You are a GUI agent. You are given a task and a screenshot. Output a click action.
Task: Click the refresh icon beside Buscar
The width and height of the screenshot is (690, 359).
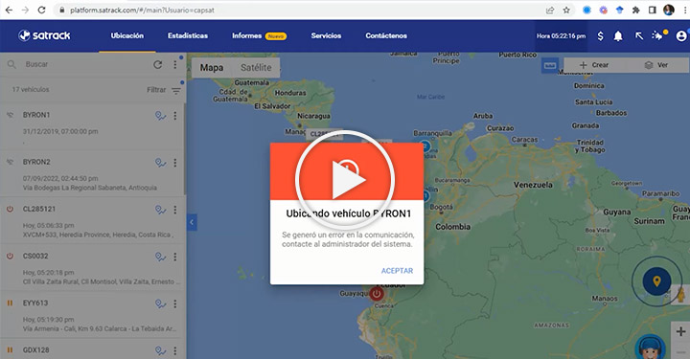157,64
